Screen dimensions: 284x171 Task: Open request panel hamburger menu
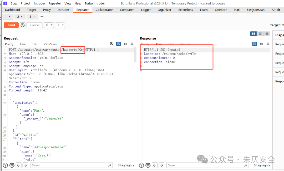pyautogui.click(x=132, y=44)
